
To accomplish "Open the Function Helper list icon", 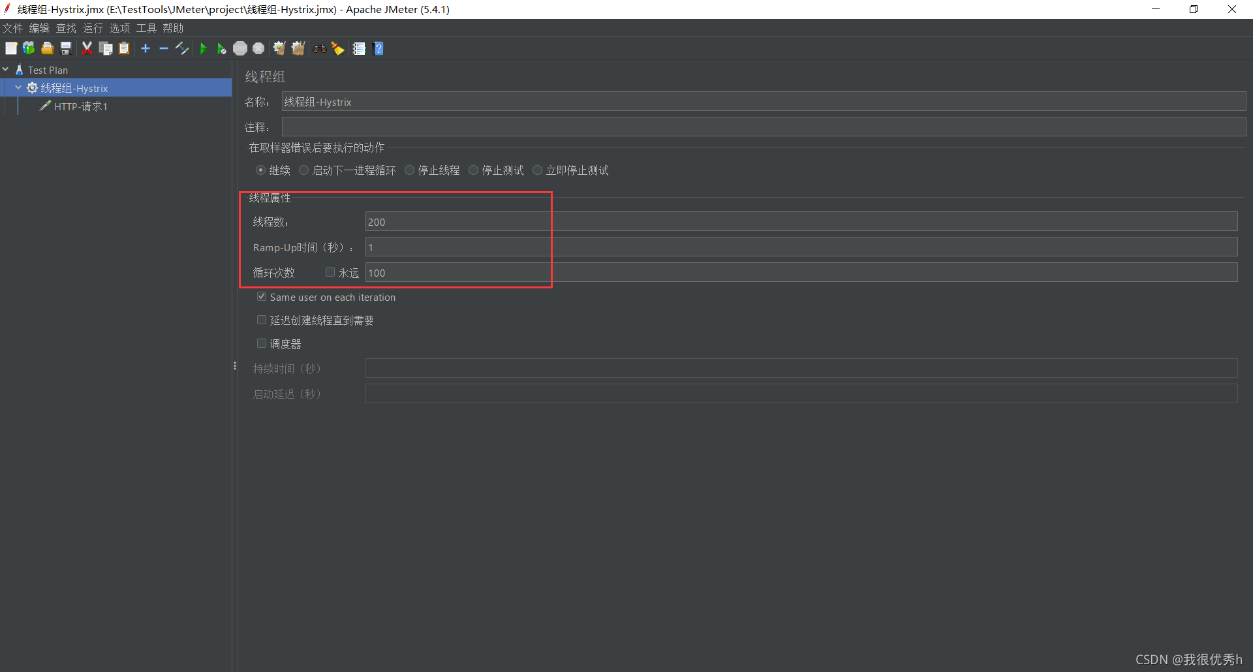I will (x=359, y=48).
